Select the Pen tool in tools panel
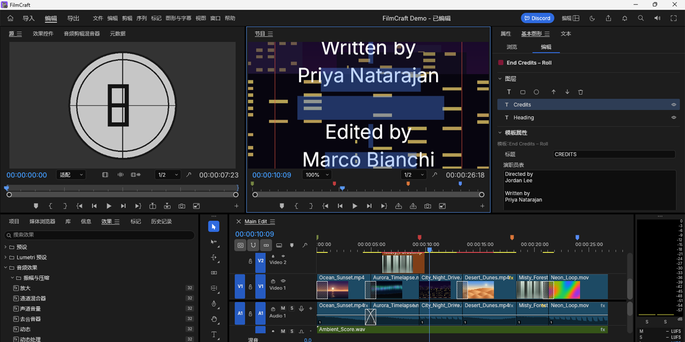The height and width of the screenshot is (342, 685). tap(213, 304)
